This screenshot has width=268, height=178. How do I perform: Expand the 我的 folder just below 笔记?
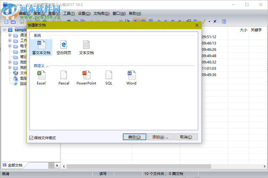coord(10,62)
